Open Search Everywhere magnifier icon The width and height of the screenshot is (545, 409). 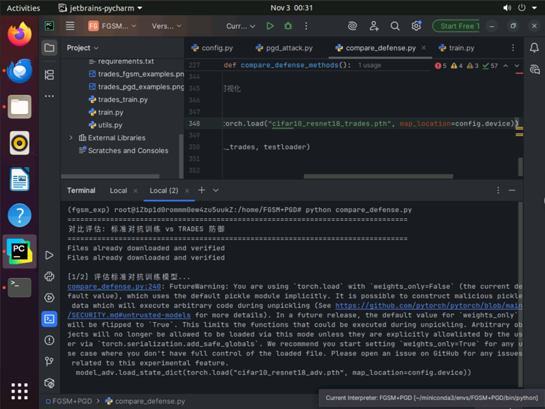395,26
